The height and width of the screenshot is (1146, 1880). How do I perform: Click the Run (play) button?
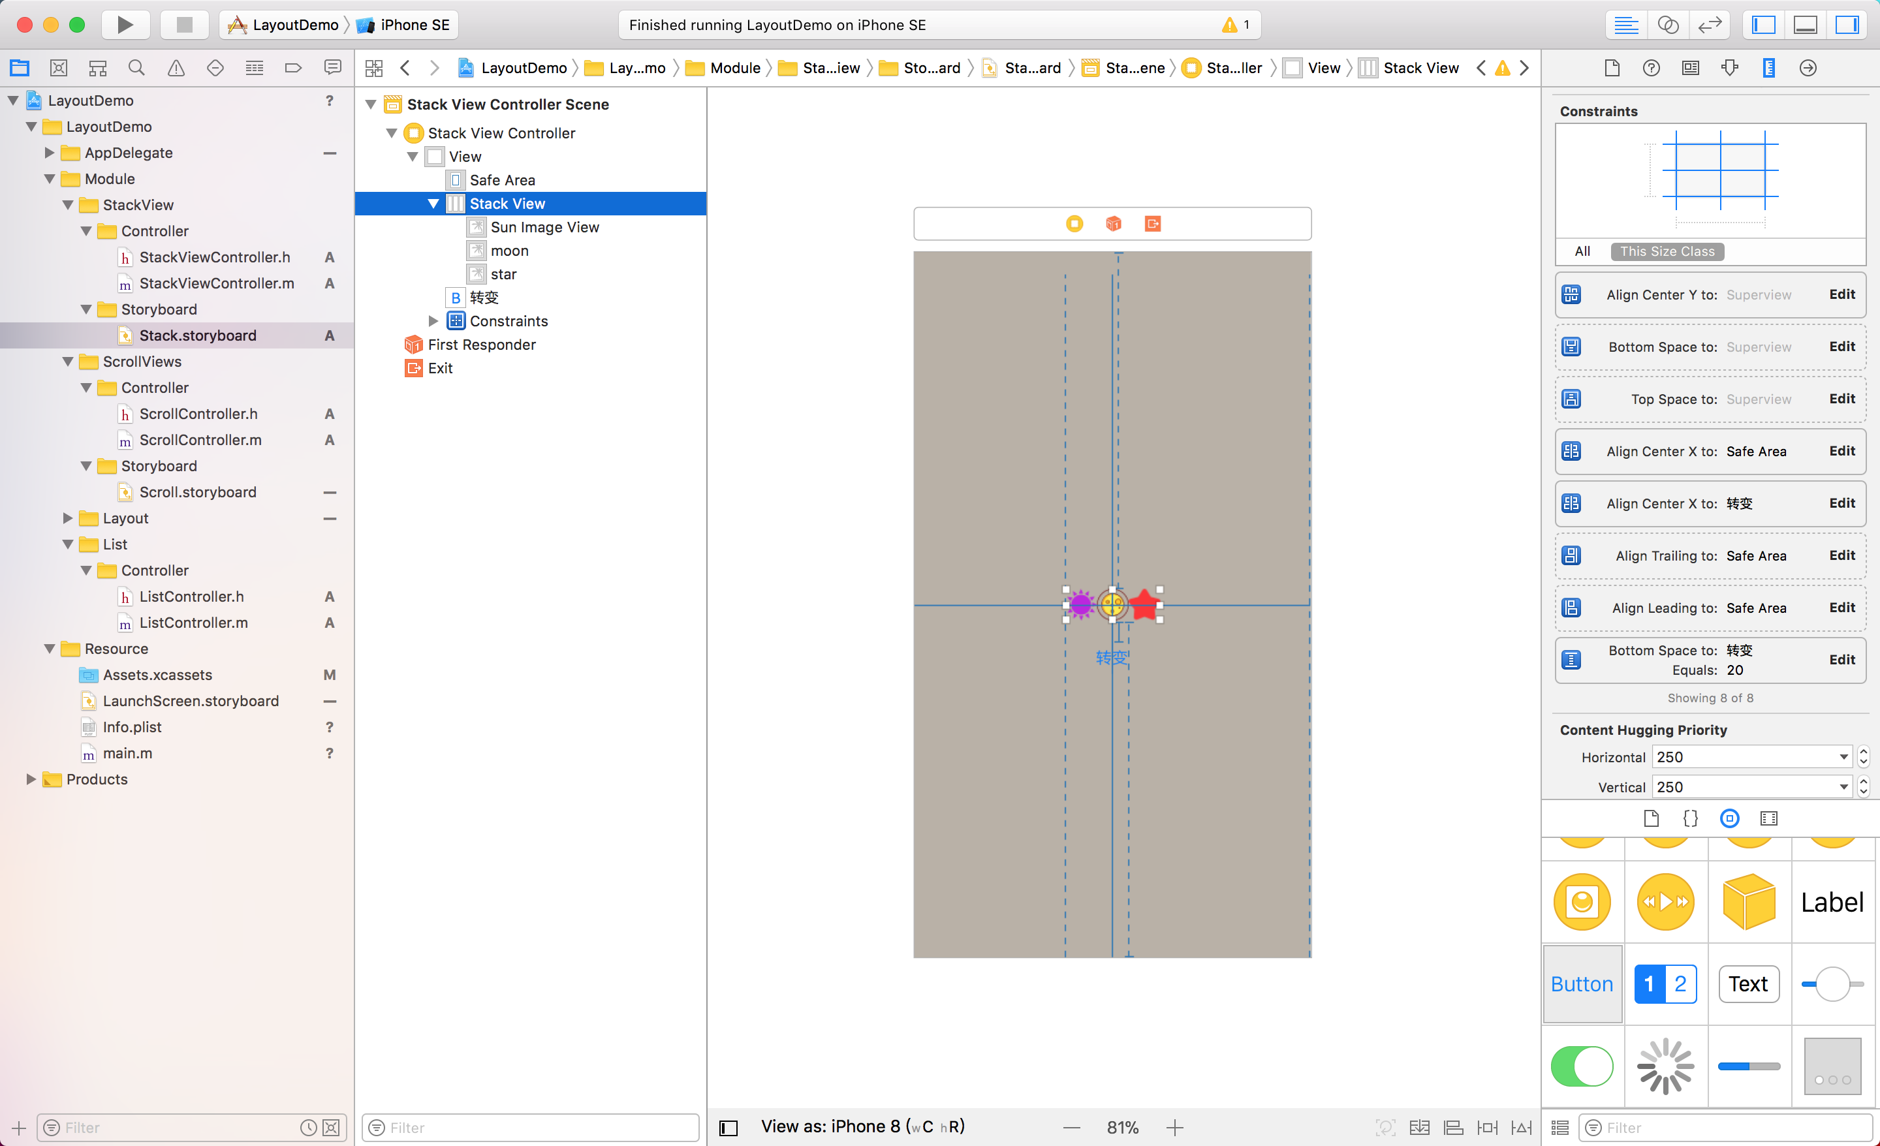click(x=125, y=24)
